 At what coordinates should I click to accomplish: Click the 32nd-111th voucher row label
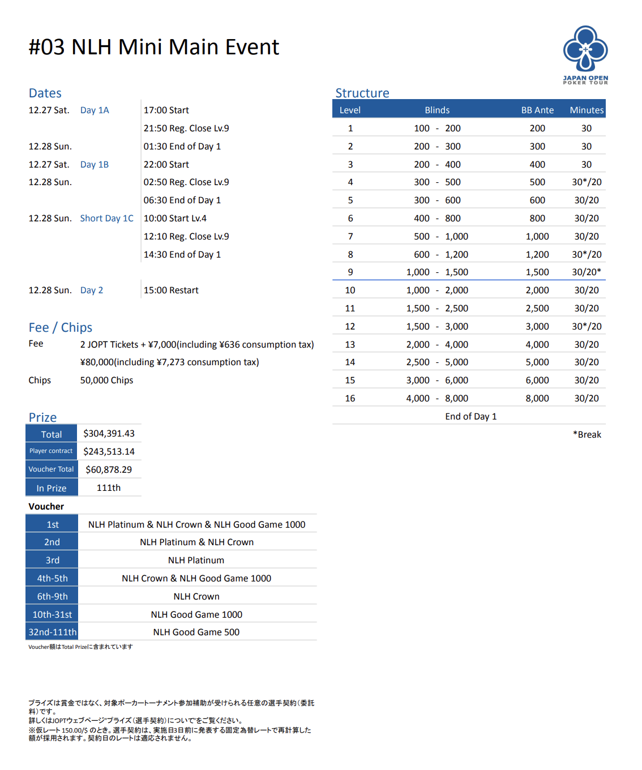click(x=53, y=632)
